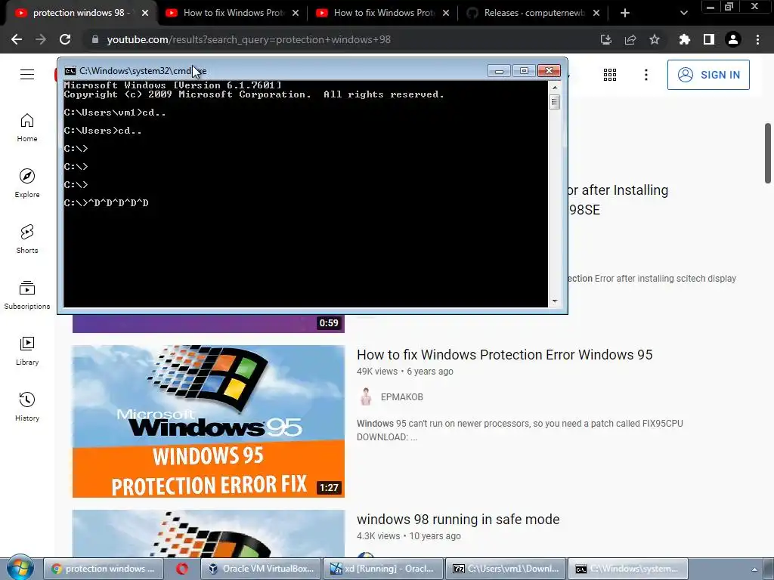Go forward using browser forward arrow
Viewport: 774px width, 580px height.
[41, 39]
